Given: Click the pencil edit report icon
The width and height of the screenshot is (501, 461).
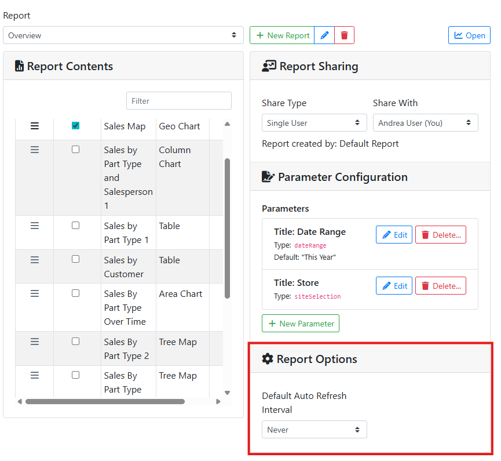Looking at the screenshot, I should (x=324, y=35).
